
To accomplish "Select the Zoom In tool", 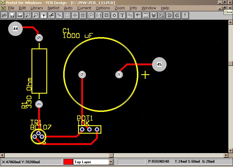I will tap(28, 15).
